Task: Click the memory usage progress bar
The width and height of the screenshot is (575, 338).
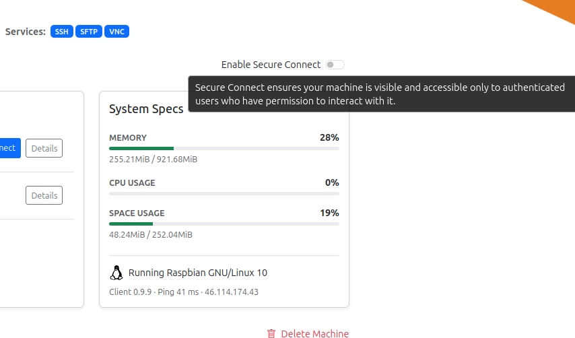Action: pos(224,149)
